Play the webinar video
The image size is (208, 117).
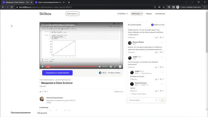(x=43, y=67)
